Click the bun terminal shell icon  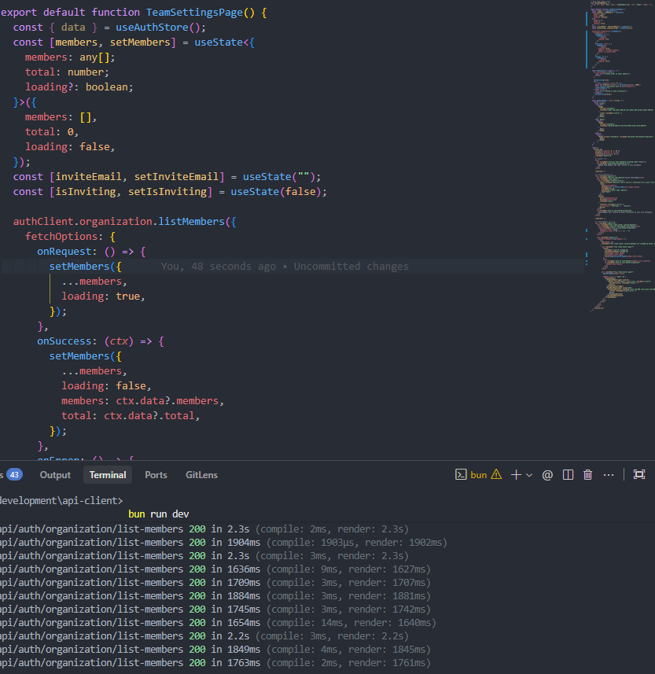(x=462, y=475)
